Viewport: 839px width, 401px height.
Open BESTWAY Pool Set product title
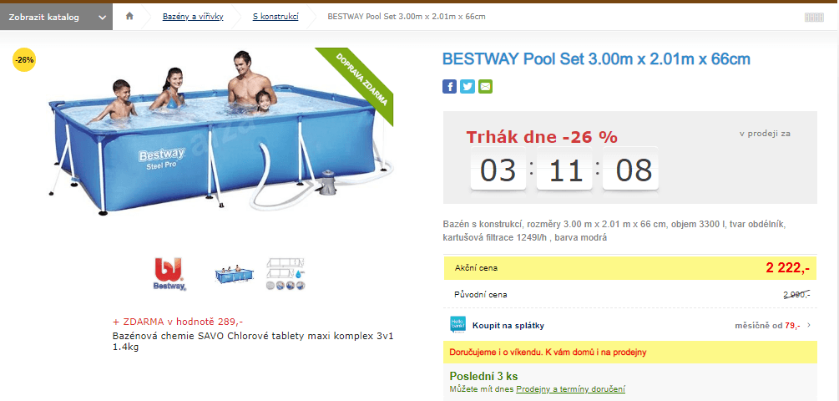[596, 59]
